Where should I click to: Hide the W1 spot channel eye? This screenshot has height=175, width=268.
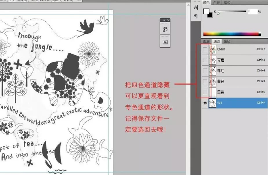pos(205,103)
